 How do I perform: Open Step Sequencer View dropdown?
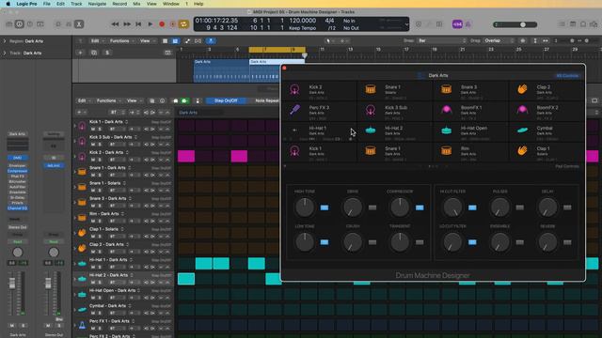point(134,100)
